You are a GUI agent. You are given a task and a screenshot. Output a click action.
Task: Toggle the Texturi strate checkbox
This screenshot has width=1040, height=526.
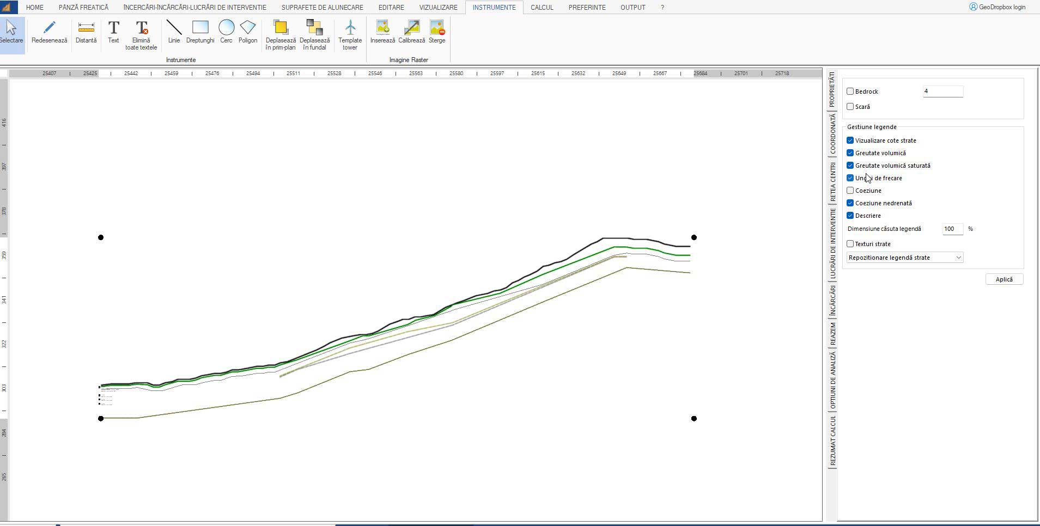pyautogui.click(x=850, y=244)
